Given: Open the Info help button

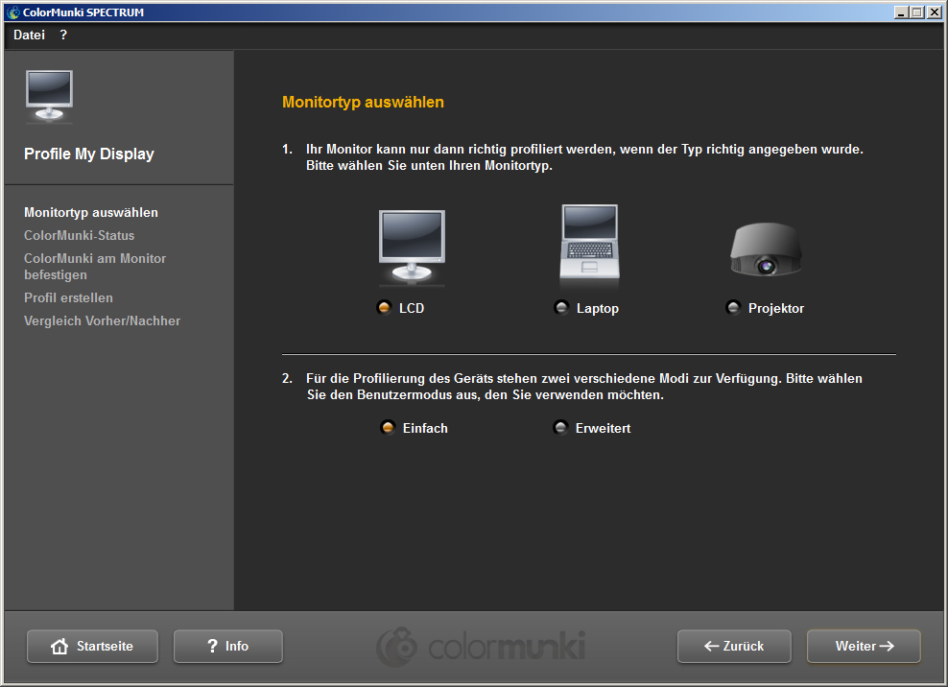Looking at the screenshot, I should point(228,646).
